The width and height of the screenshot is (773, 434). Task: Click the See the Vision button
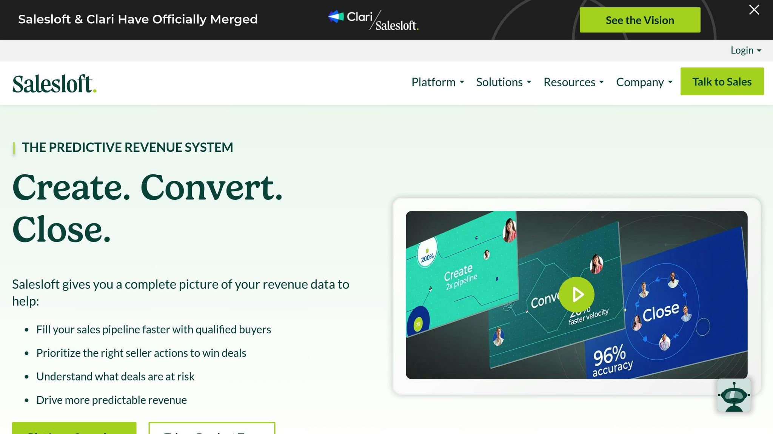pos(639,20)
